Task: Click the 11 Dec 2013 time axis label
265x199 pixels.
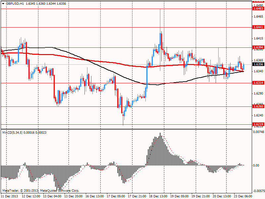Action: pyautogui.click(x=10, y=196)
